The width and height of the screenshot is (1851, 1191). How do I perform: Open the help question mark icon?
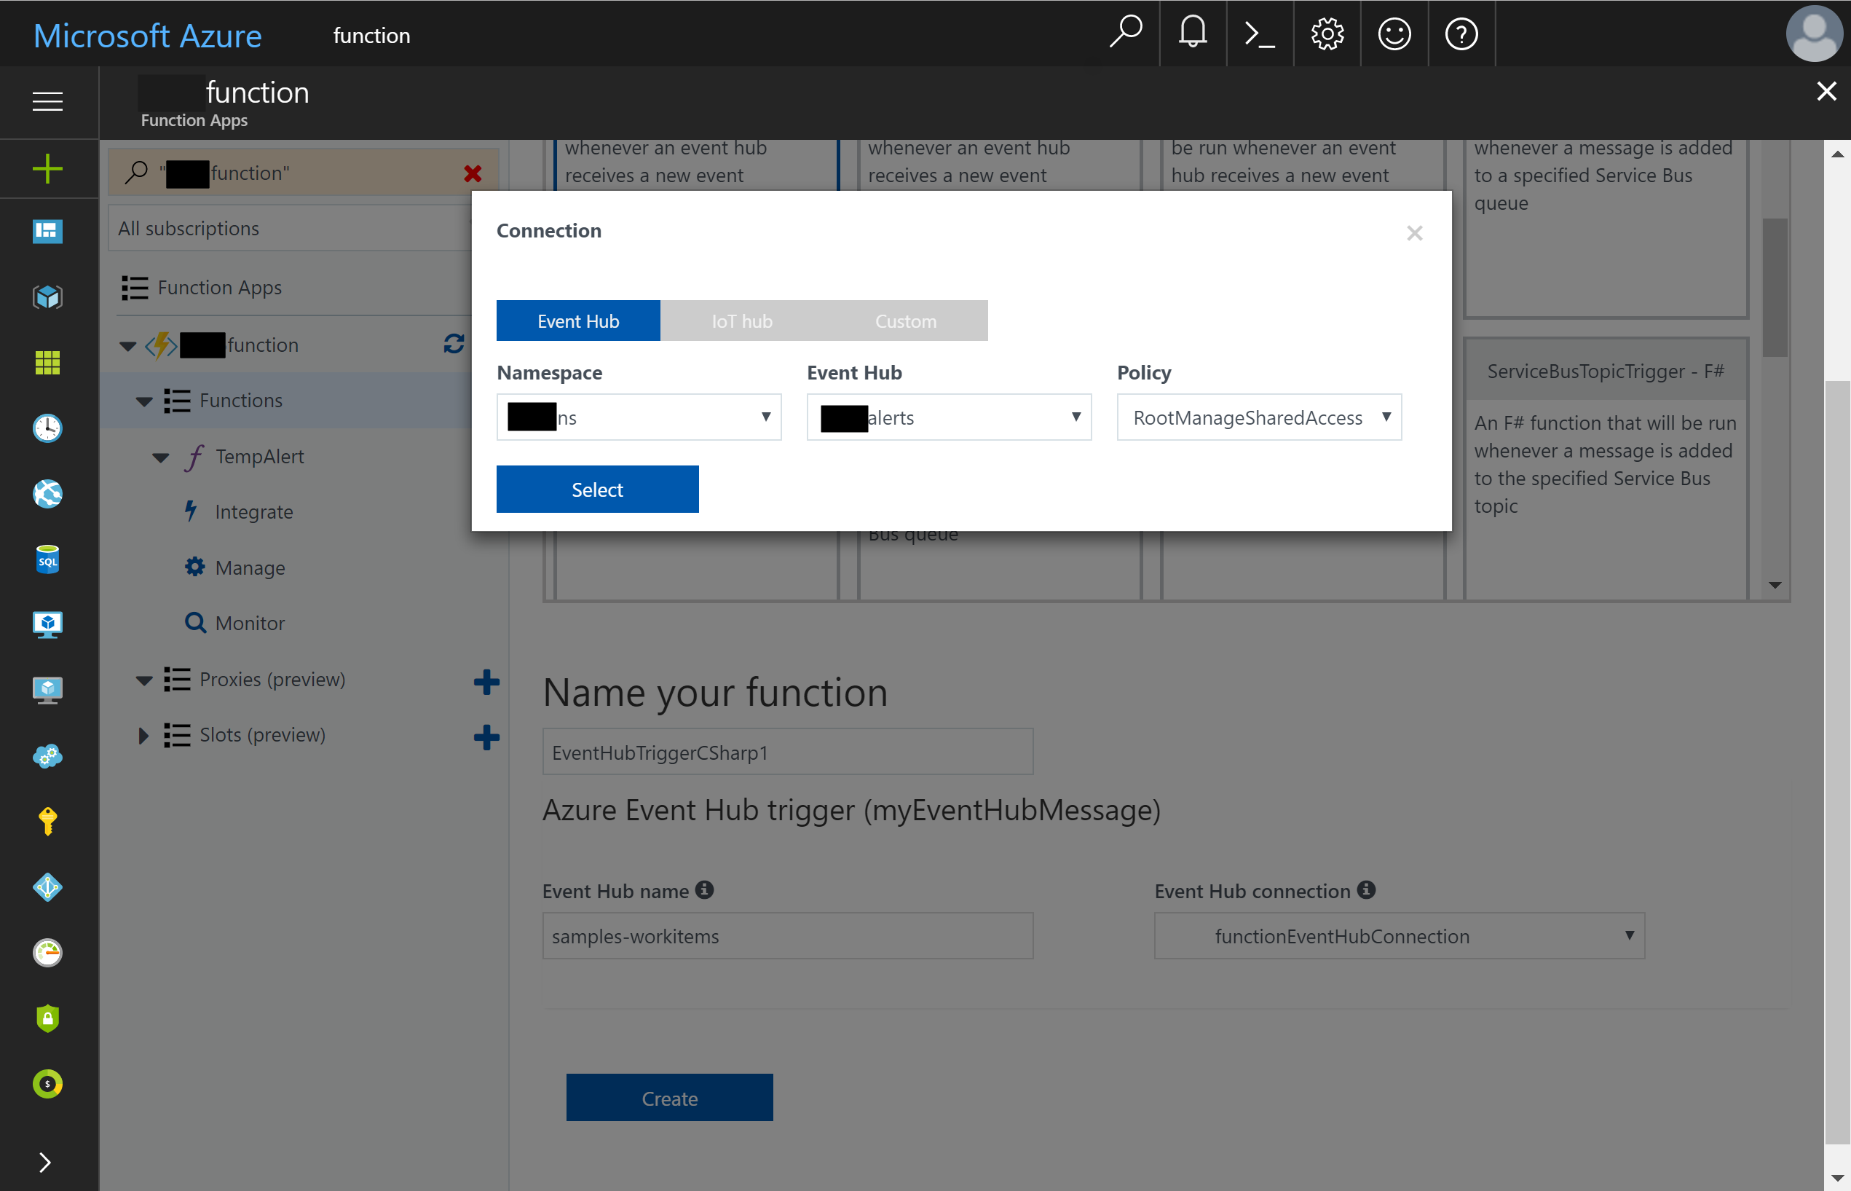(x=1461, y=34)
